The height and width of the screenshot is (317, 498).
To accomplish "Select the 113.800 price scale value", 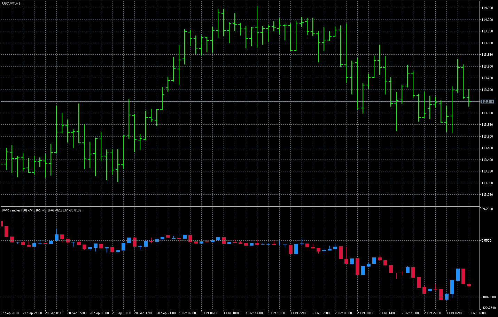I will 487,66.
